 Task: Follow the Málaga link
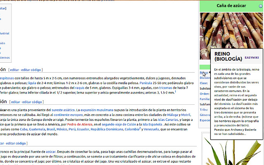(x=172, y=115)
